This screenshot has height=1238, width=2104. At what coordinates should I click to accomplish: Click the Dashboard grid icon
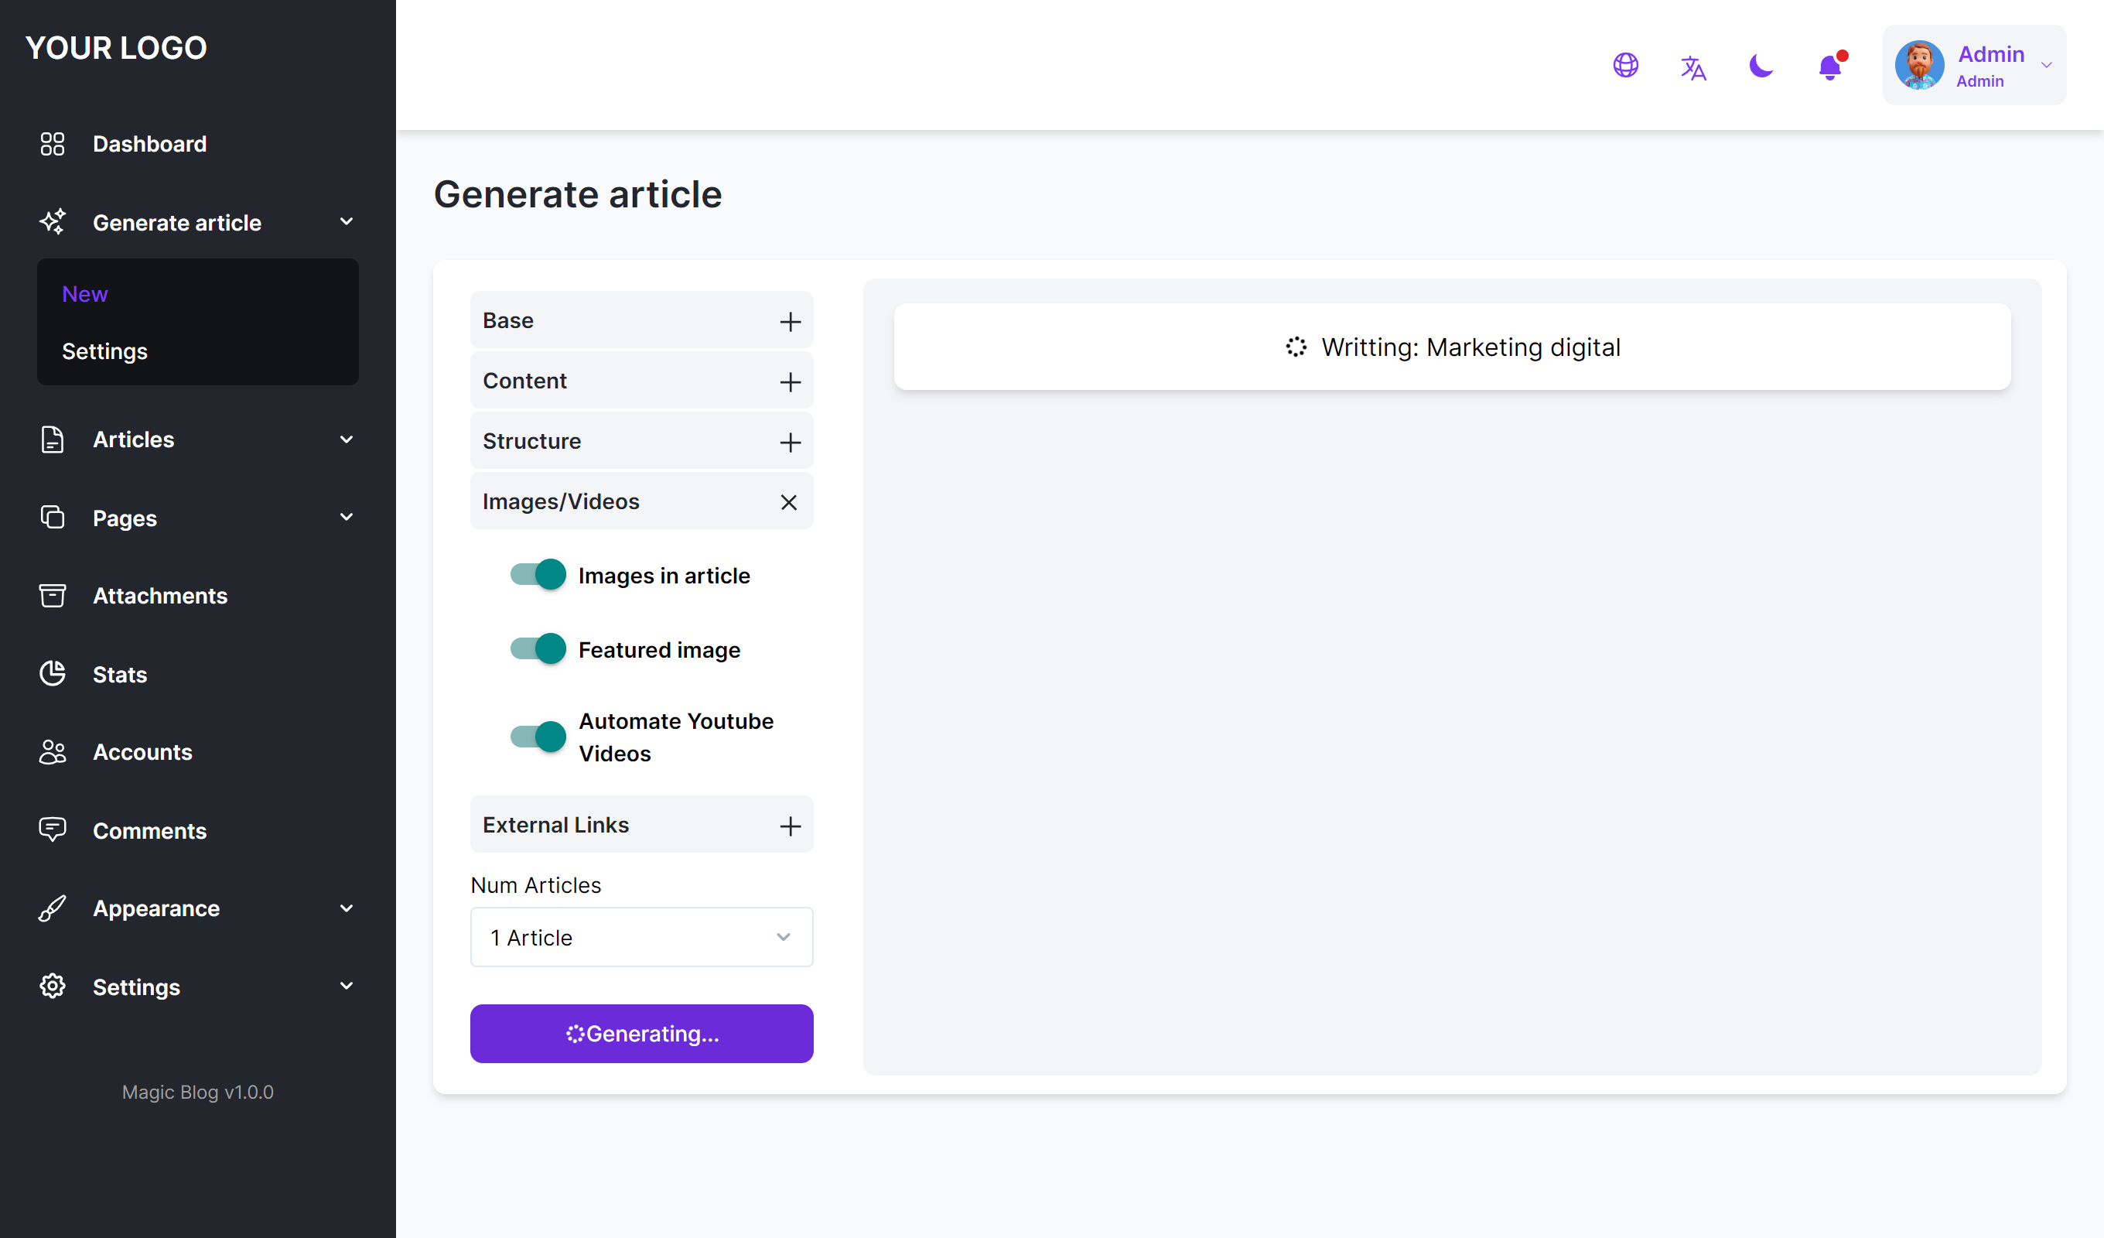(52, 144)
